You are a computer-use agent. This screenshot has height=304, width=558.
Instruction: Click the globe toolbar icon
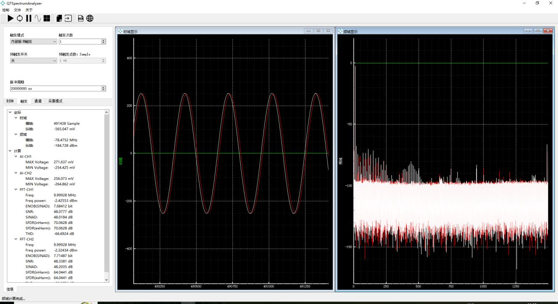click(90, 18)
